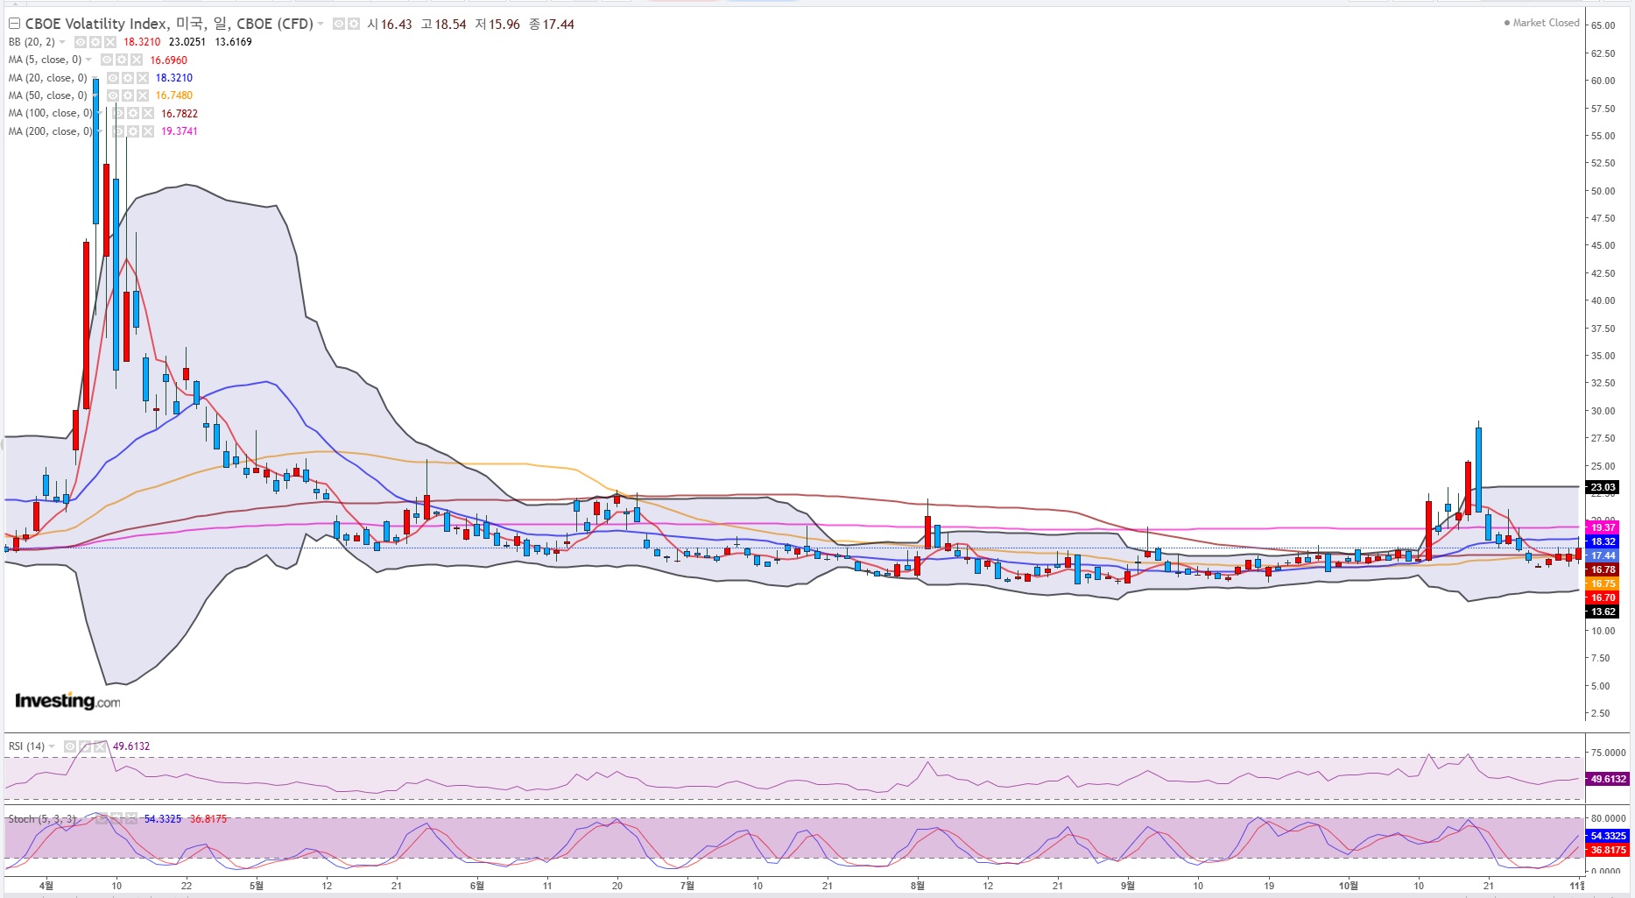Click the 49.6132 RSI axis value label

(x=1608, y=779)
